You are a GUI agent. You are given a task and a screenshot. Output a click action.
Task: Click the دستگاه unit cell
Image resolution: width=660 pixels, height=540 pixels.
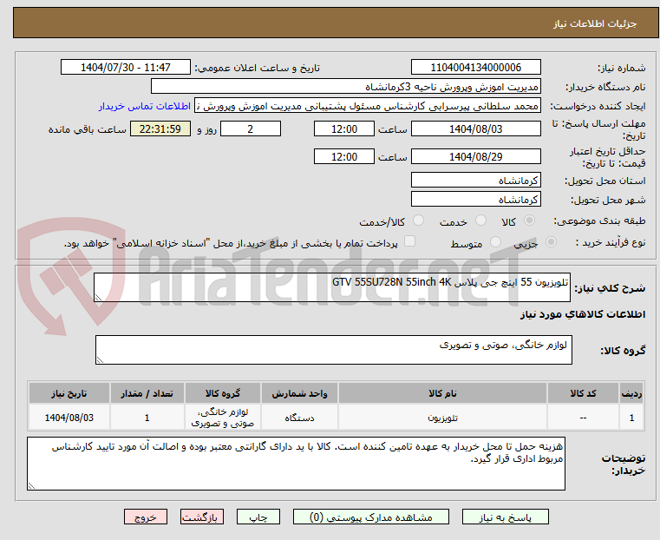[x=299, y=418]
